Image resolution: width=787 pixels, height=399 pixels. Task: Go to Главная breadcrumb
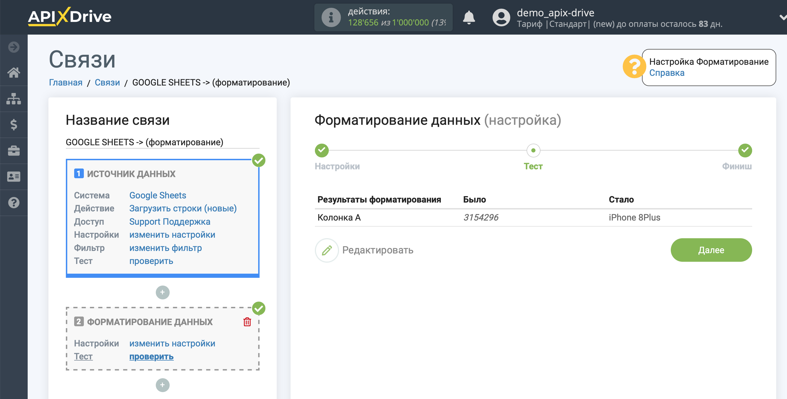[x=66, y=82]
